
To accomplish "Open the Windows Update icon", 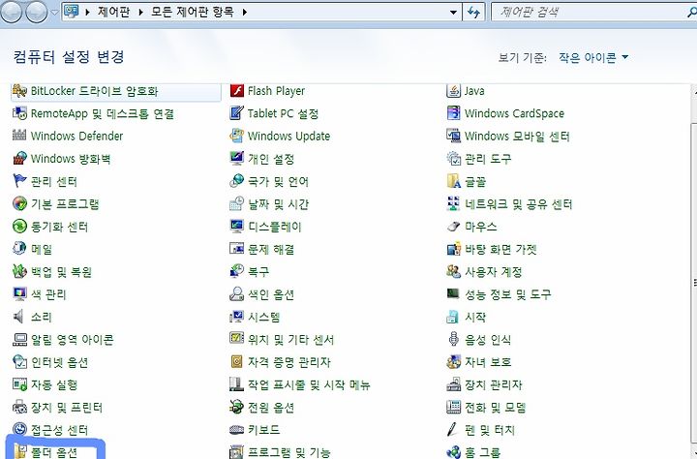I will [x=237, y=136].
